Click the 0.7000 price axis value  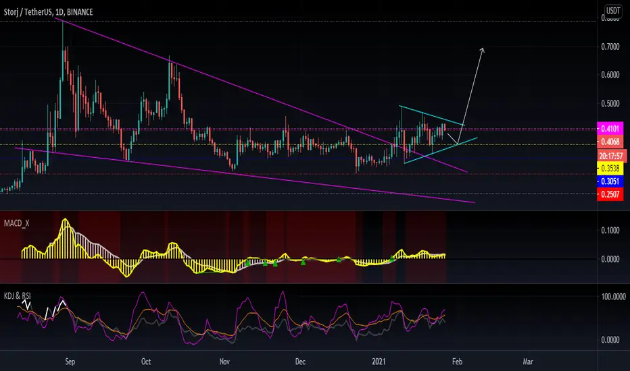click(610, 47)
